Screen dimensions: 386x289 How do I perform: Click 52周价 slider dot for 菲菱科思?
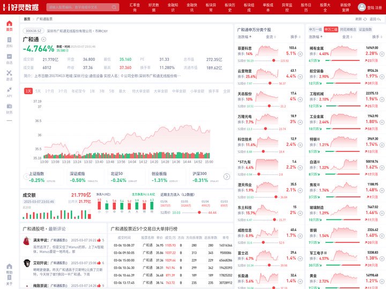point(273,60)
